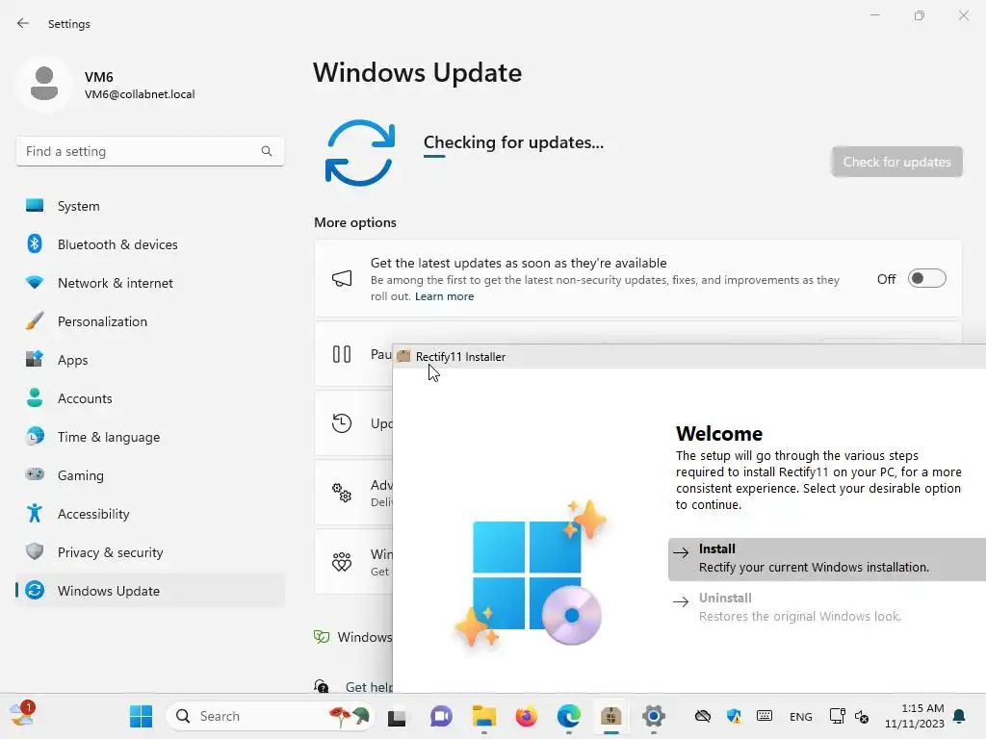Open the network and volume quick settings
986x739 pixels.
pos(849,716)
